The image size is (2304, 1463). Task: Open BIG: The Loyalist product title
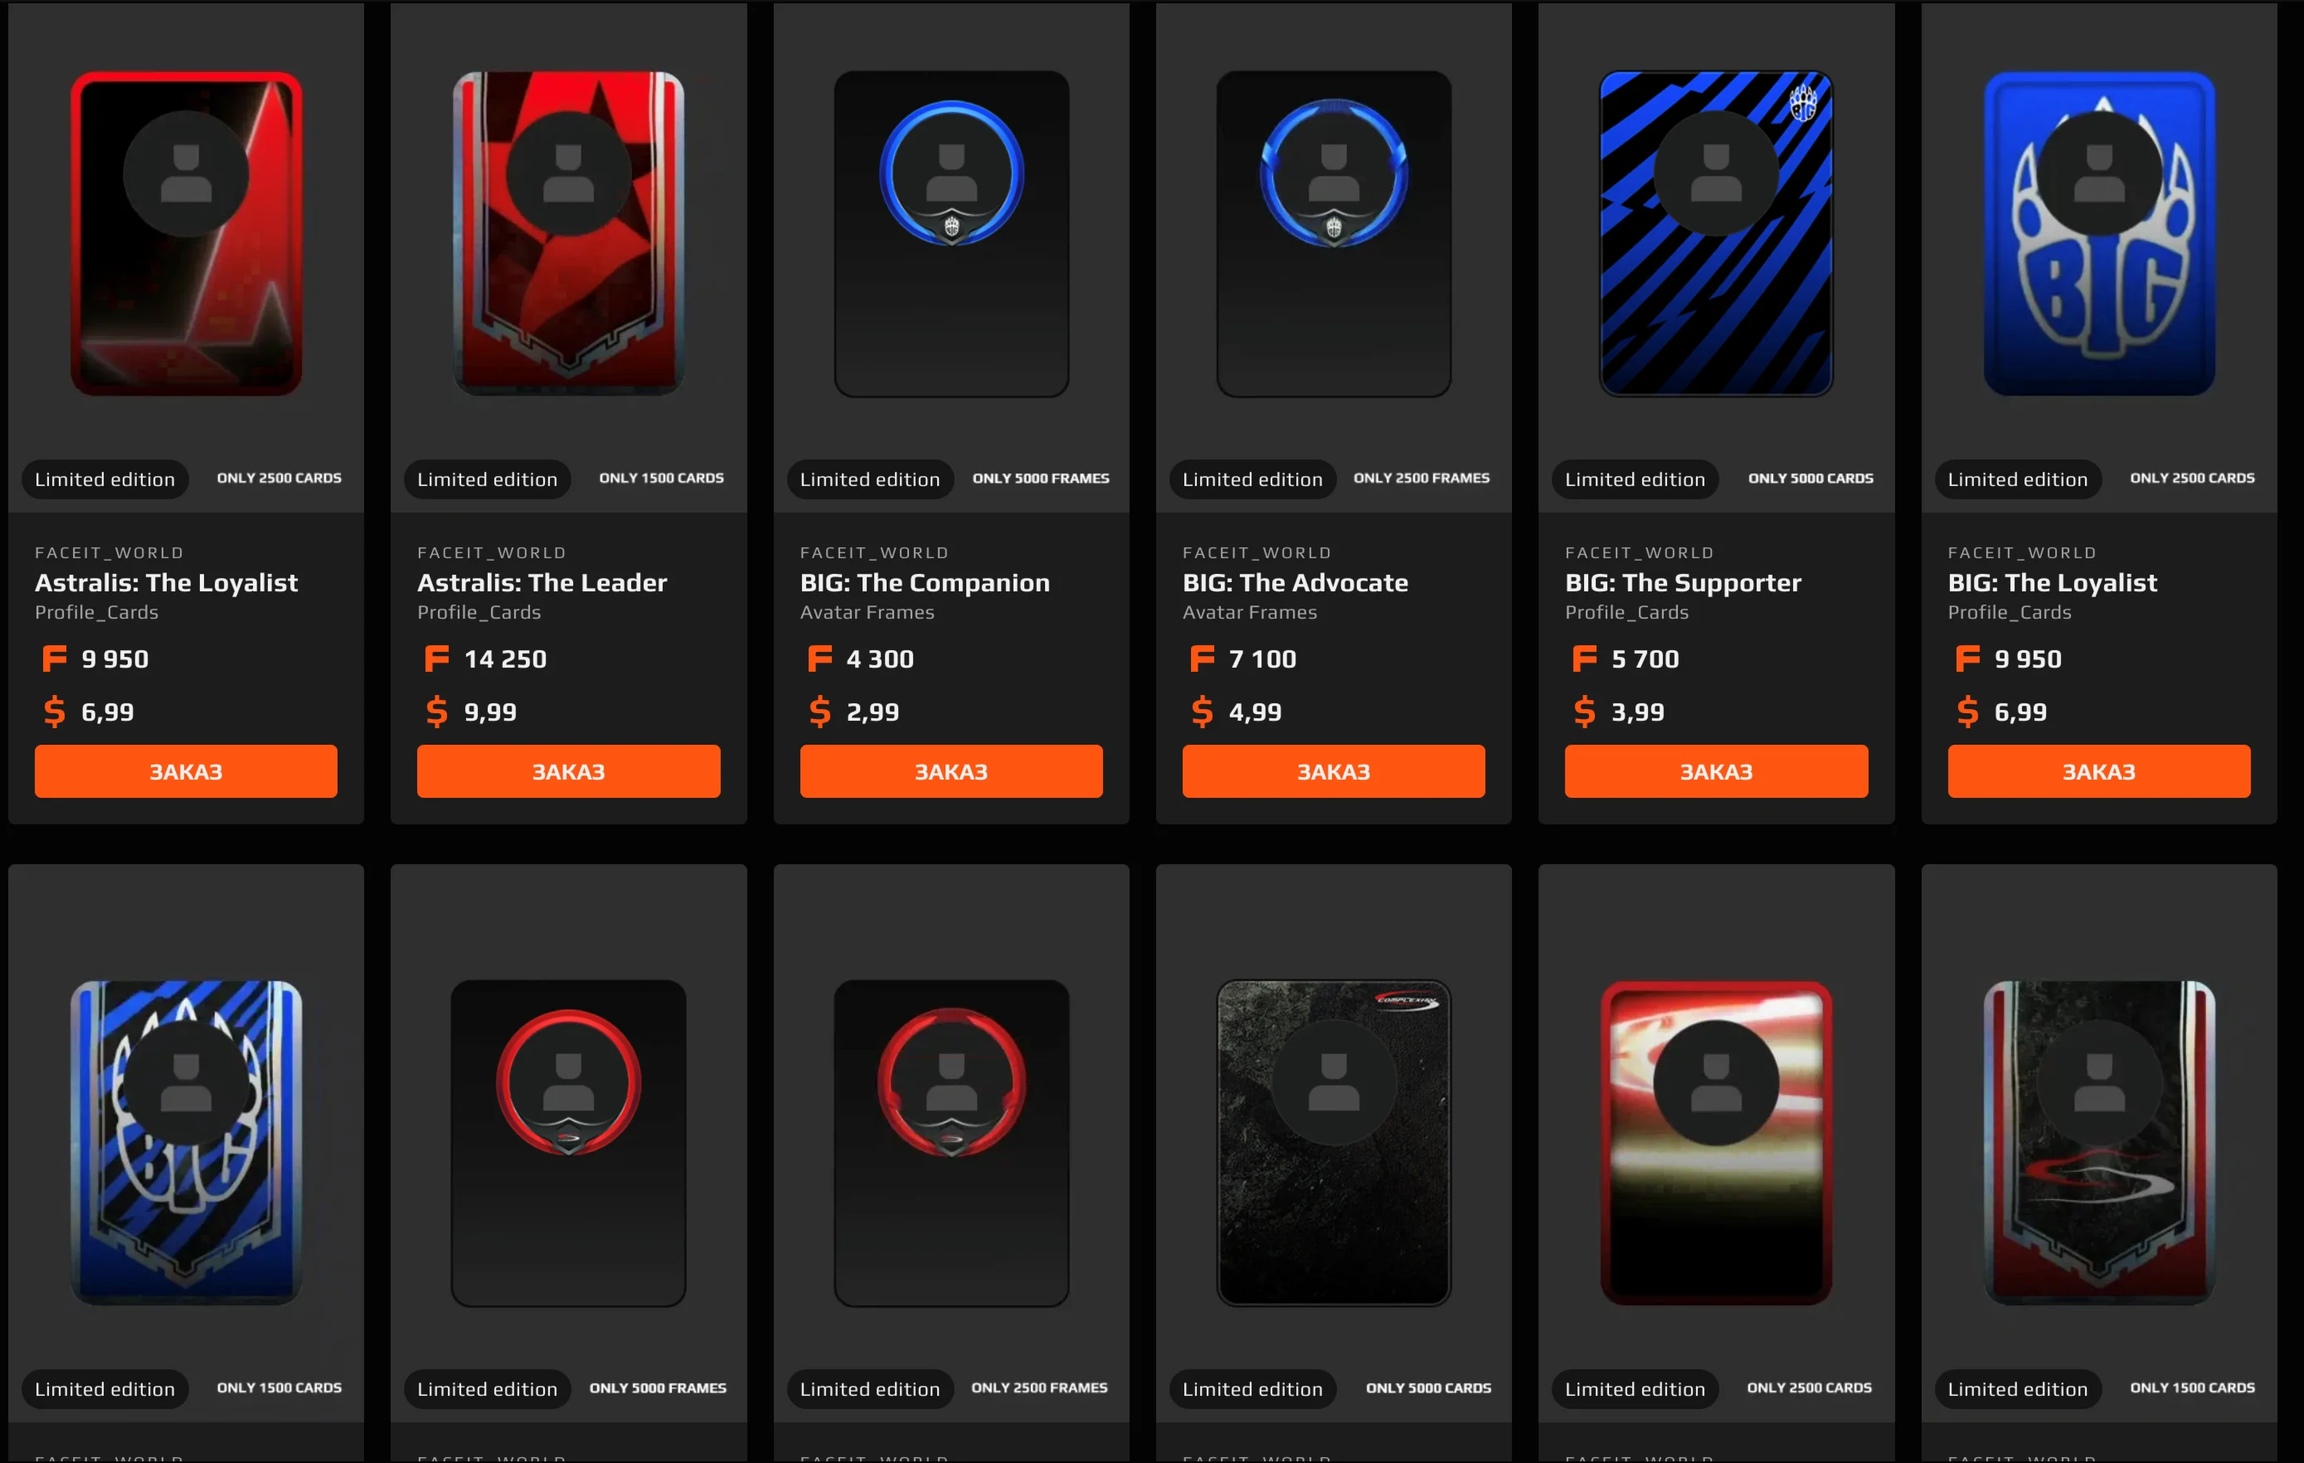tap(2053, 583)
